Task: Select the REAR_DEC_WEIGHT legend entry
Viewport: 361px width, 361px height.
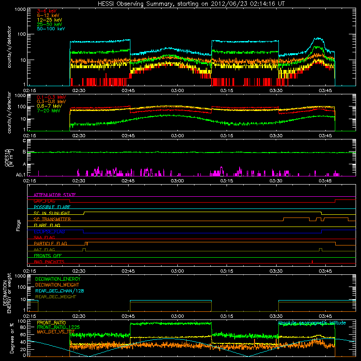Action: (56, 297)
